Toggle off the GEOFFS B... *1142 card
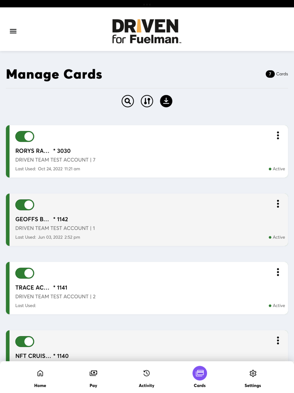This screenshot has width=294, height=393. [x=25, y=205]
